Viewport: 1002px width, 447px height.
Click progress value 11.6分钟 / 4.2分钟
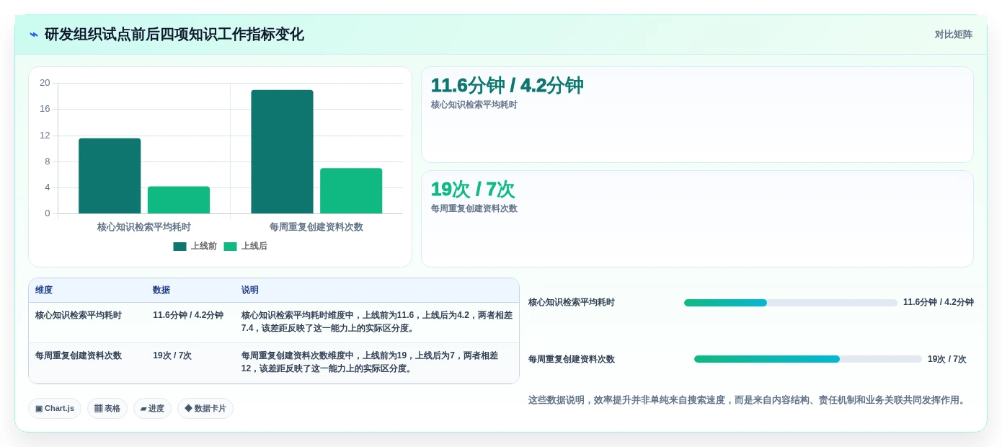939,303
